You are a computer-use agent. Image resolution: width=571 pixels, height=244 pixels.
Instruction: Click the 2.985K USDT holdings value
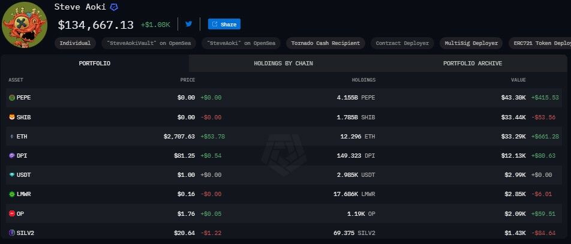(356, 175)
